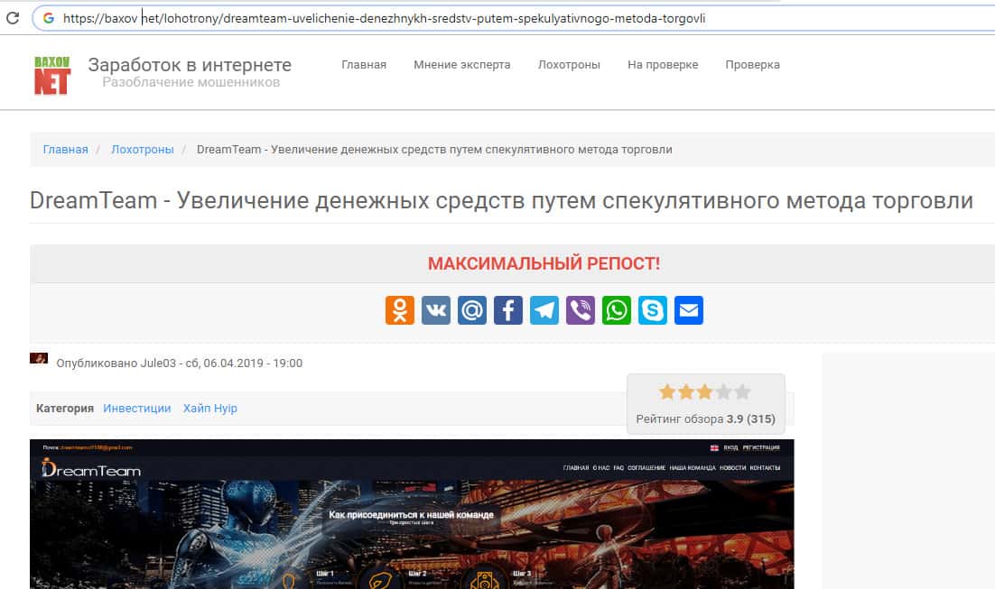The height and width of the screenshot is (589, 995).
Task: Open the Лохотроны menu item
Action: (x=569, y=65)
